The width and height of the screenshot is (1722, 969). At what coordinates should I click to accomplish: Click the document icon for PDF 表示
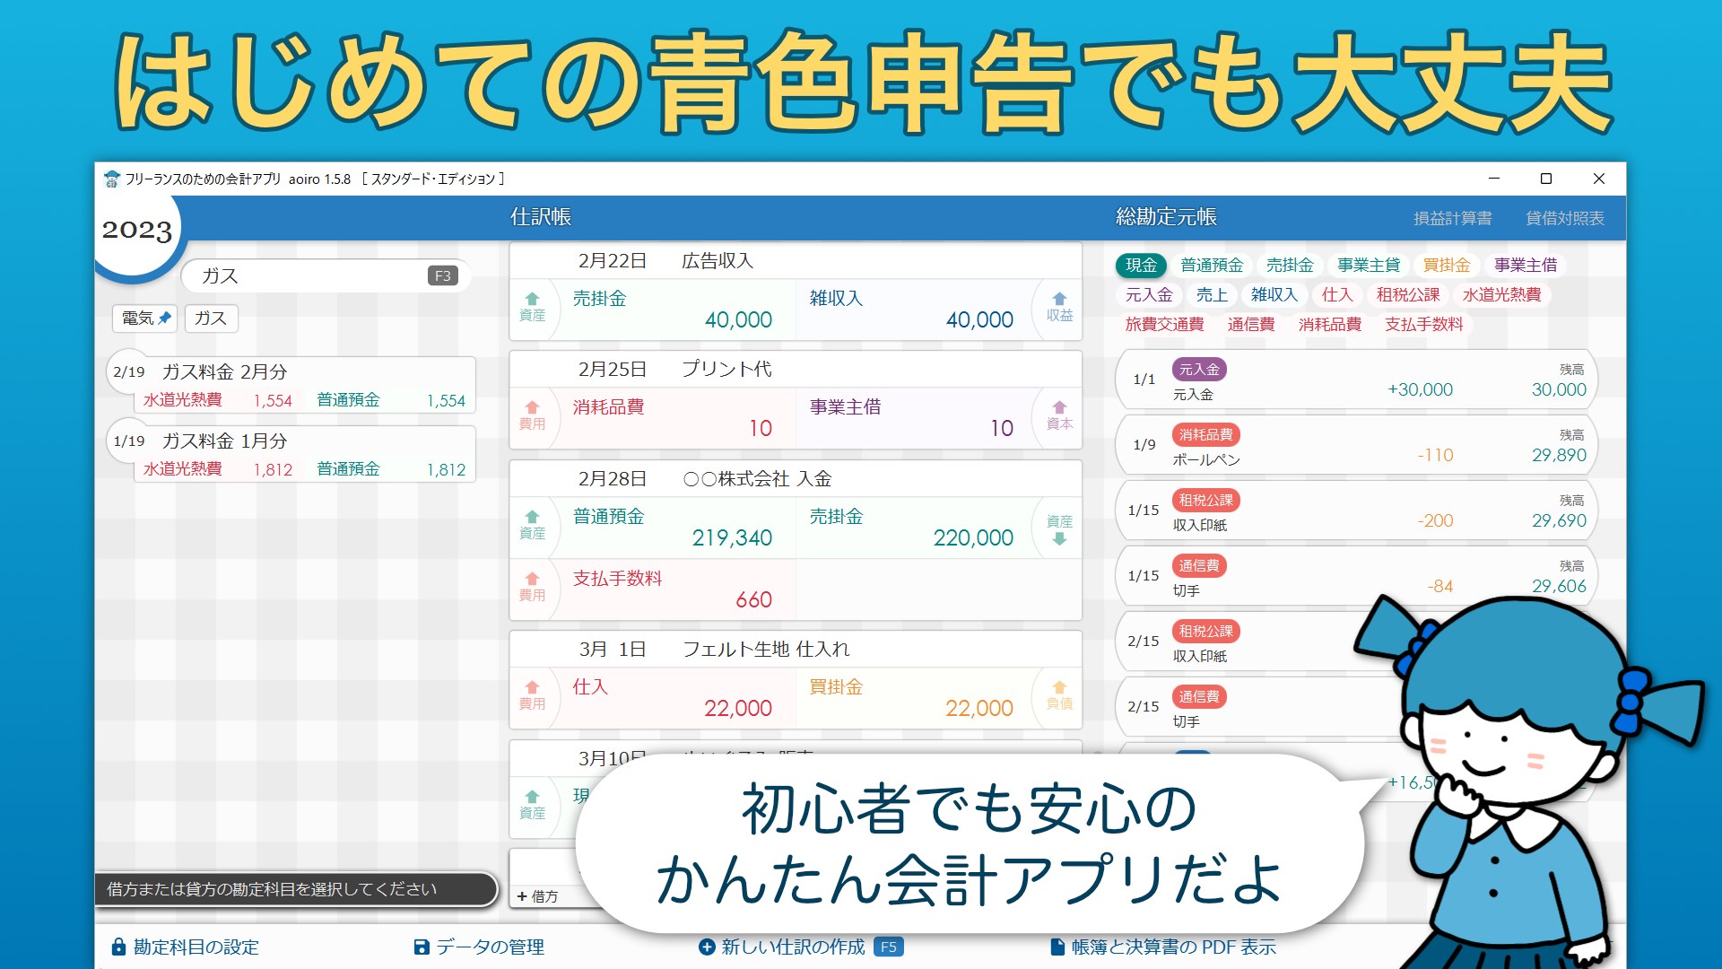point(1057,947)
